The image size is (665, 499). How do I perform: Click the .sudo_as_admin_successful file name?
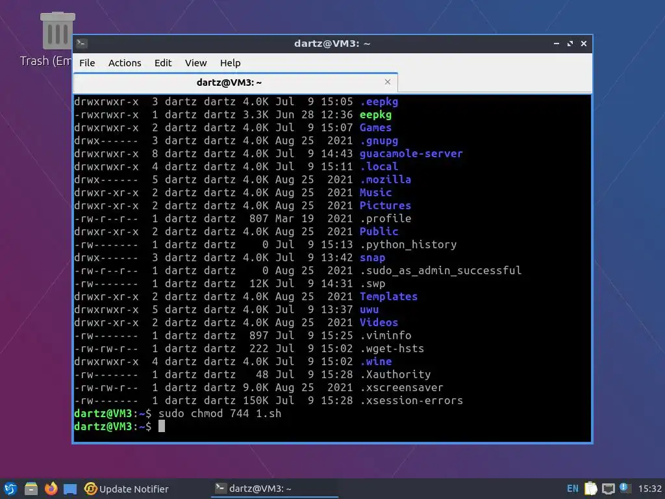(x=440, y=271)
